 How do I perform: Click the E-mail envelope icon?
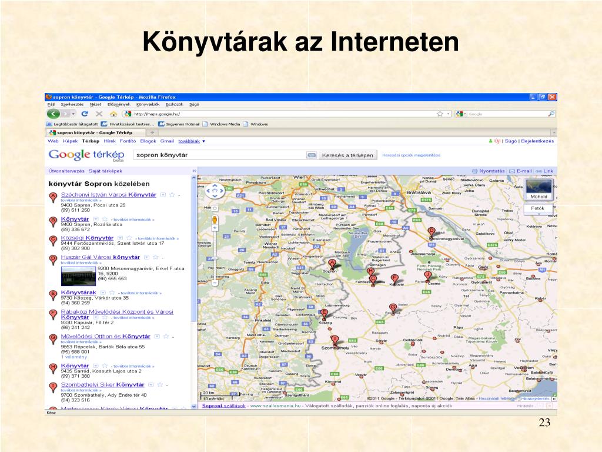coord(512,171)
